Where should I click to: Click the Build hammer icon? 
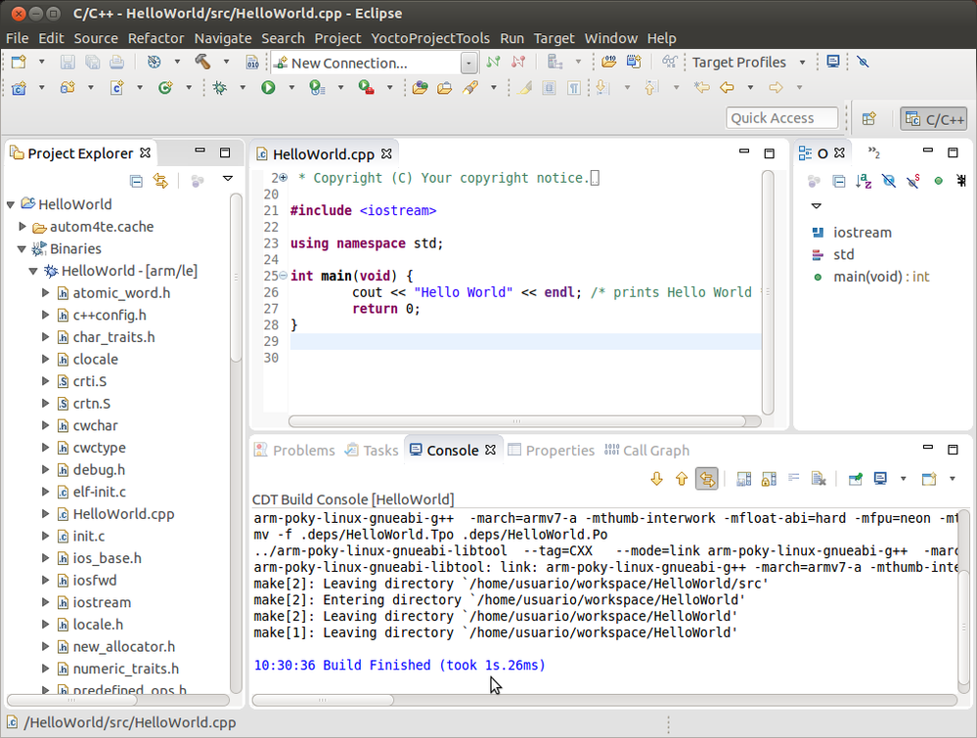[202, 62]
